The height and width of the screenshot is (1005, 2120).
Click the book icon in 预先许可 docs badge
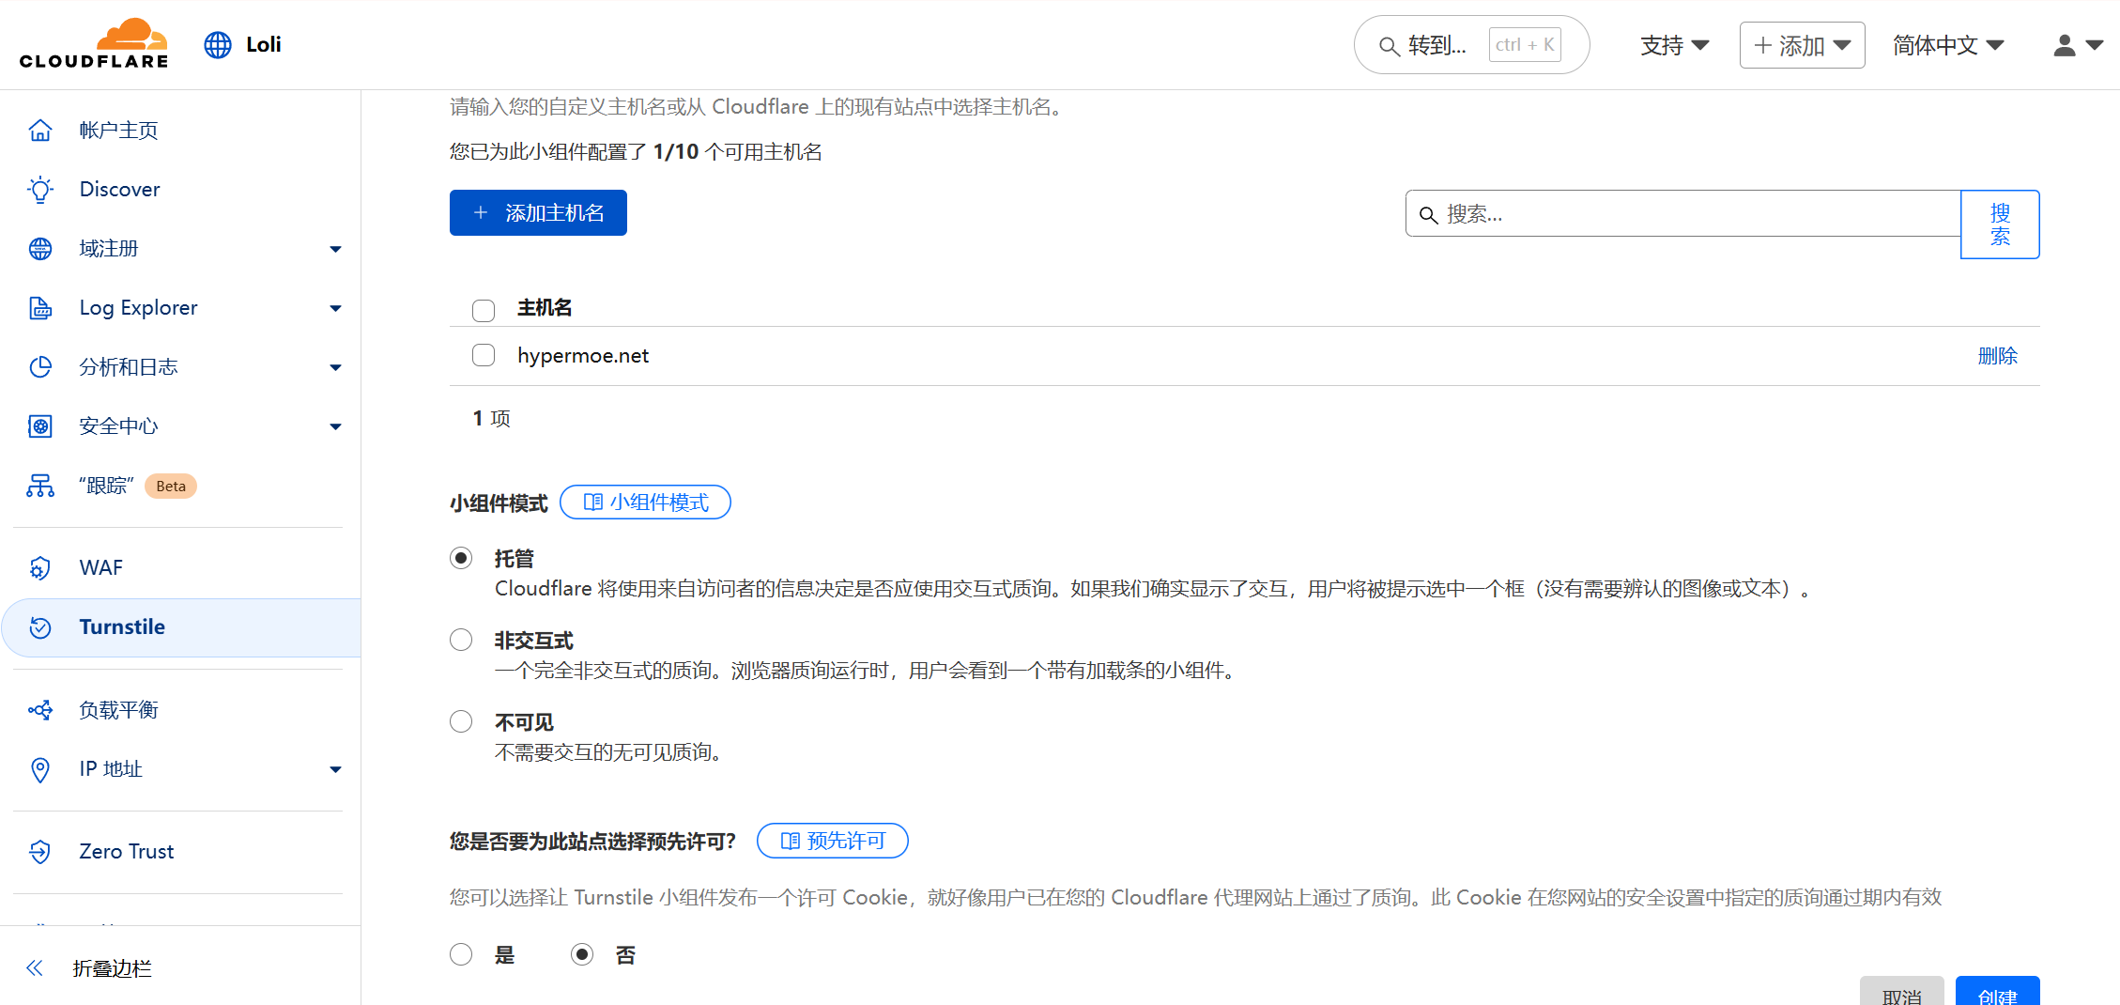(790, 840)
